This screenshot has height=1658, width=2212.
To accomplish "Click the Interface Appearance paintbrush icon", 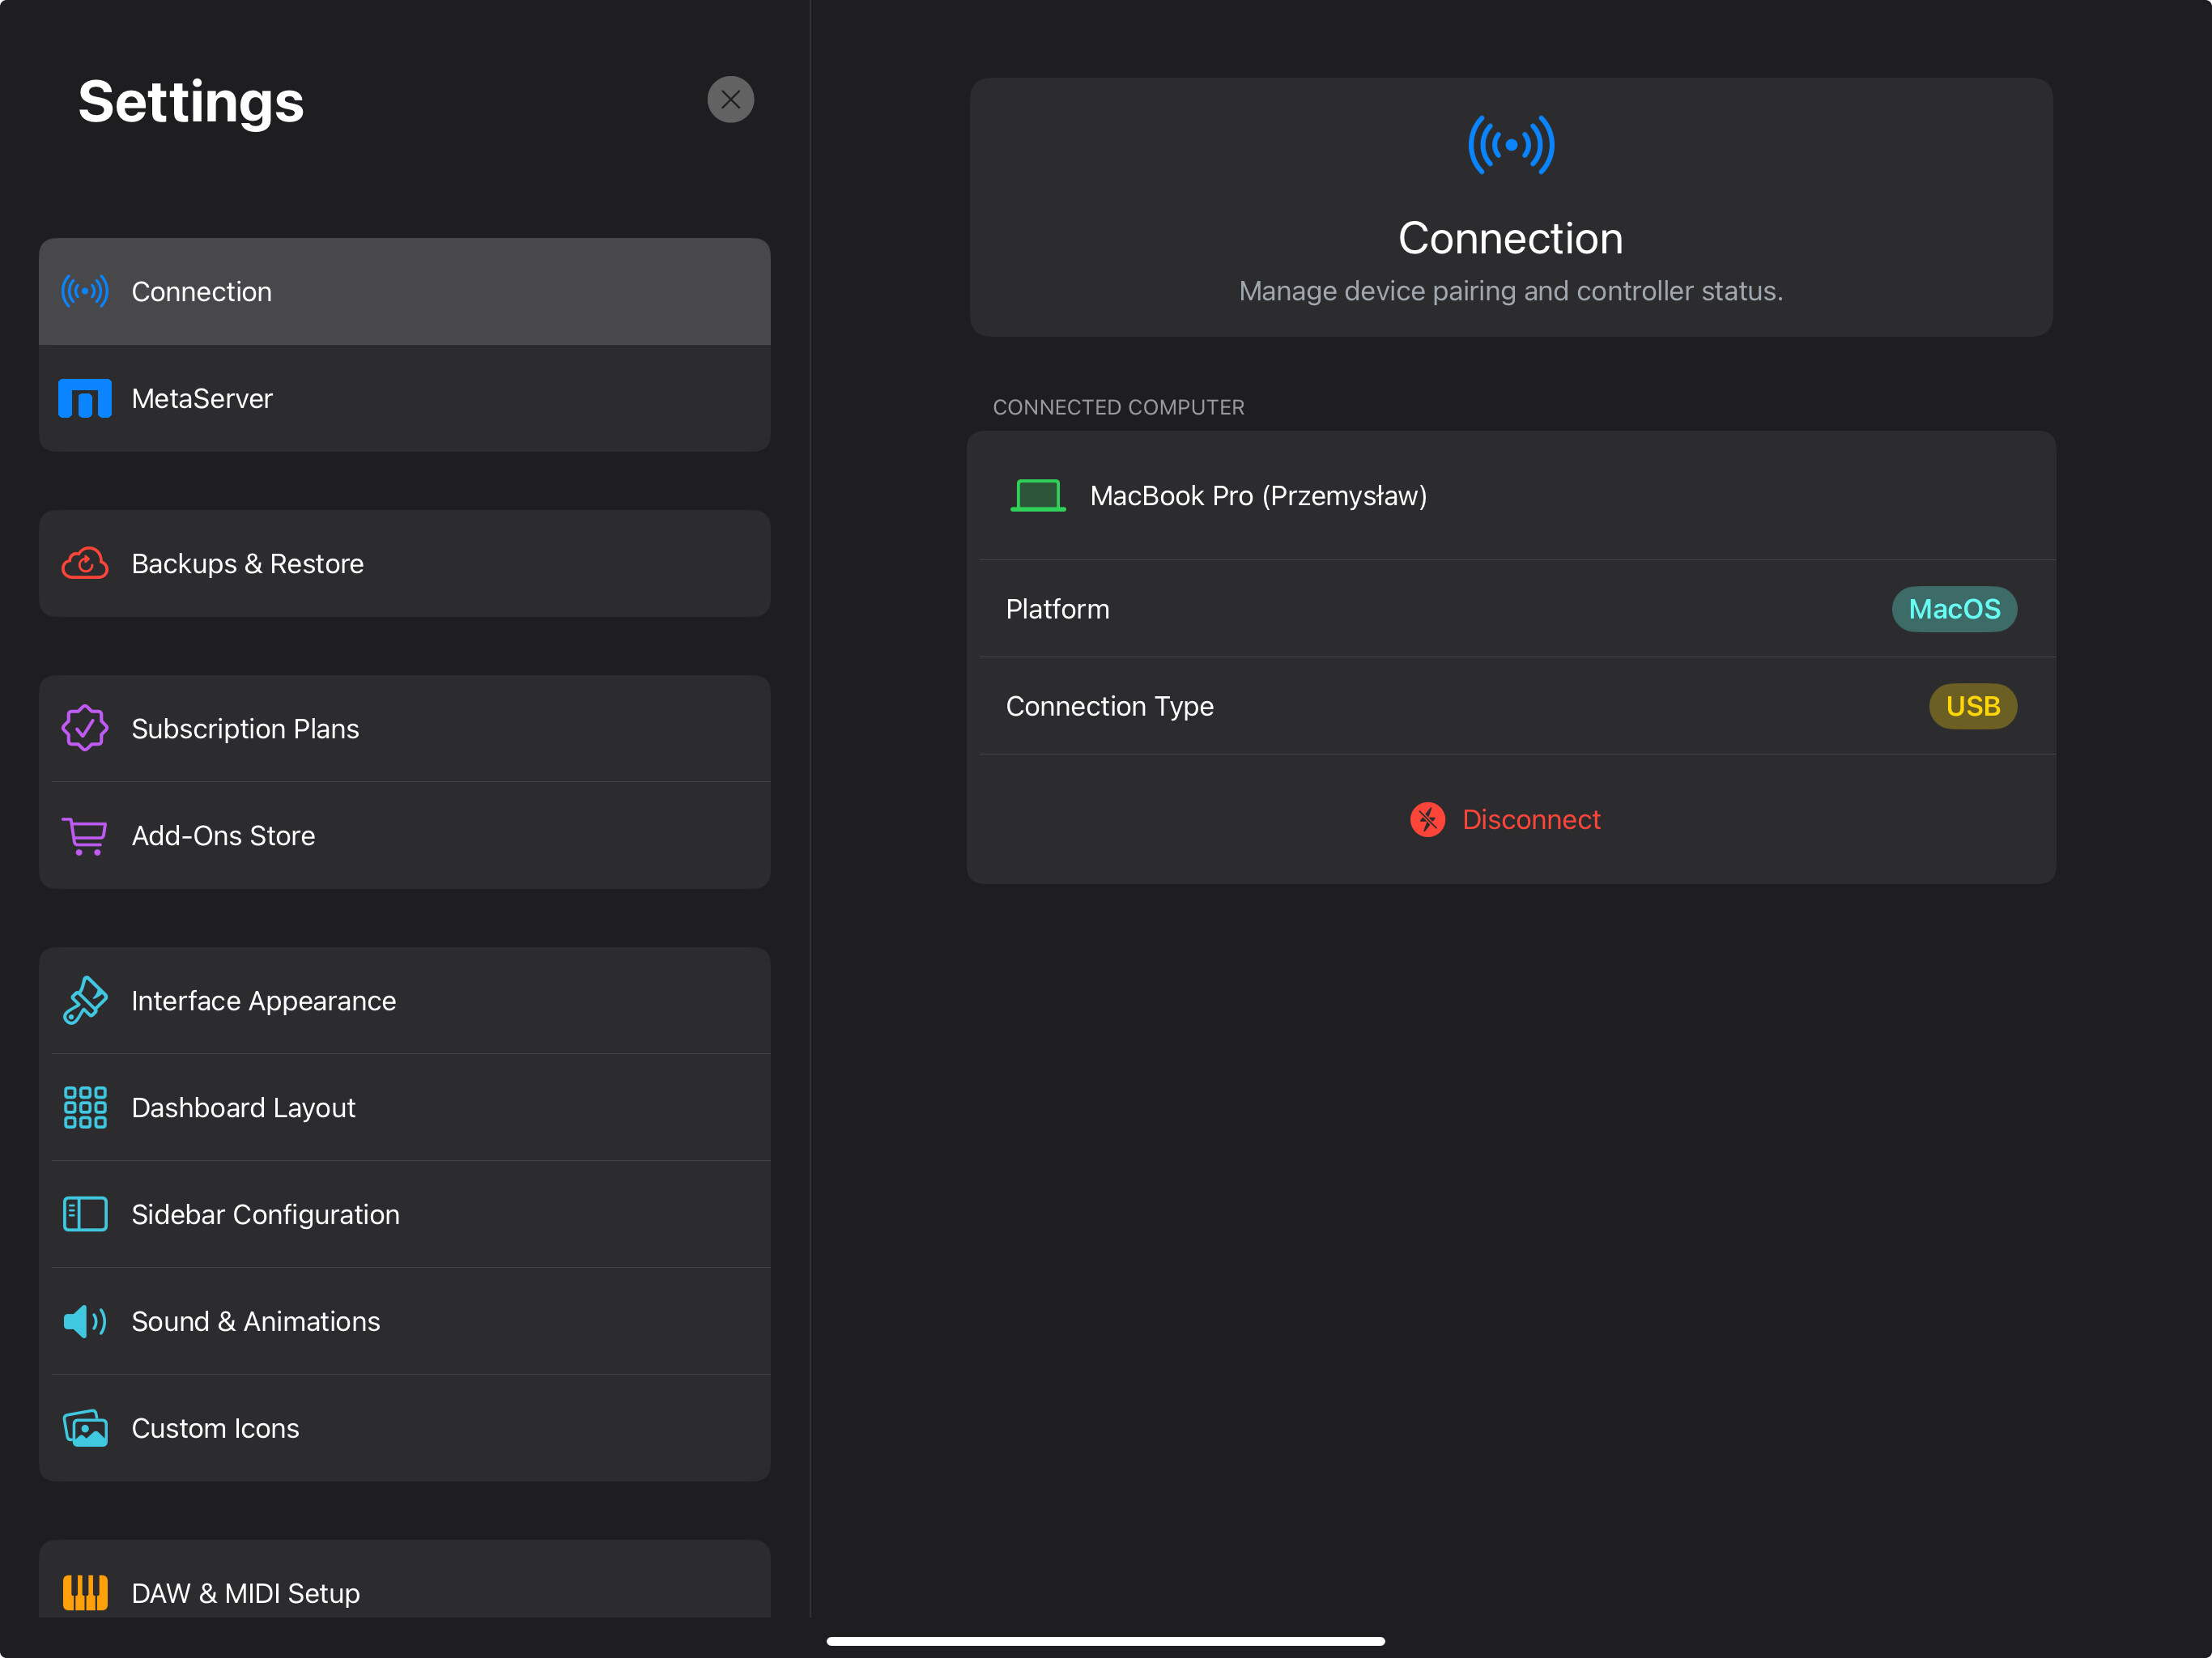I will (x=85, y=1000).
